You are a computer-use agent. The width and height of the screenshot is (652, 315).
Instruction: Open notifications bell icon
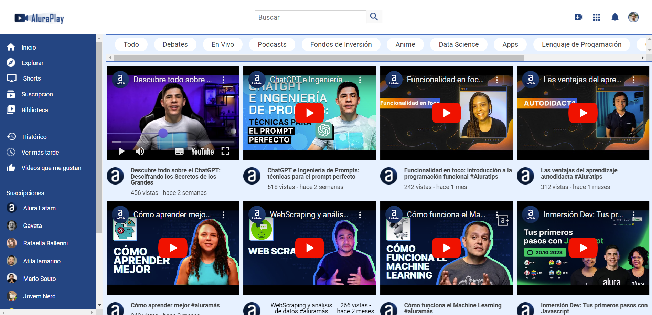coord(615,17)
